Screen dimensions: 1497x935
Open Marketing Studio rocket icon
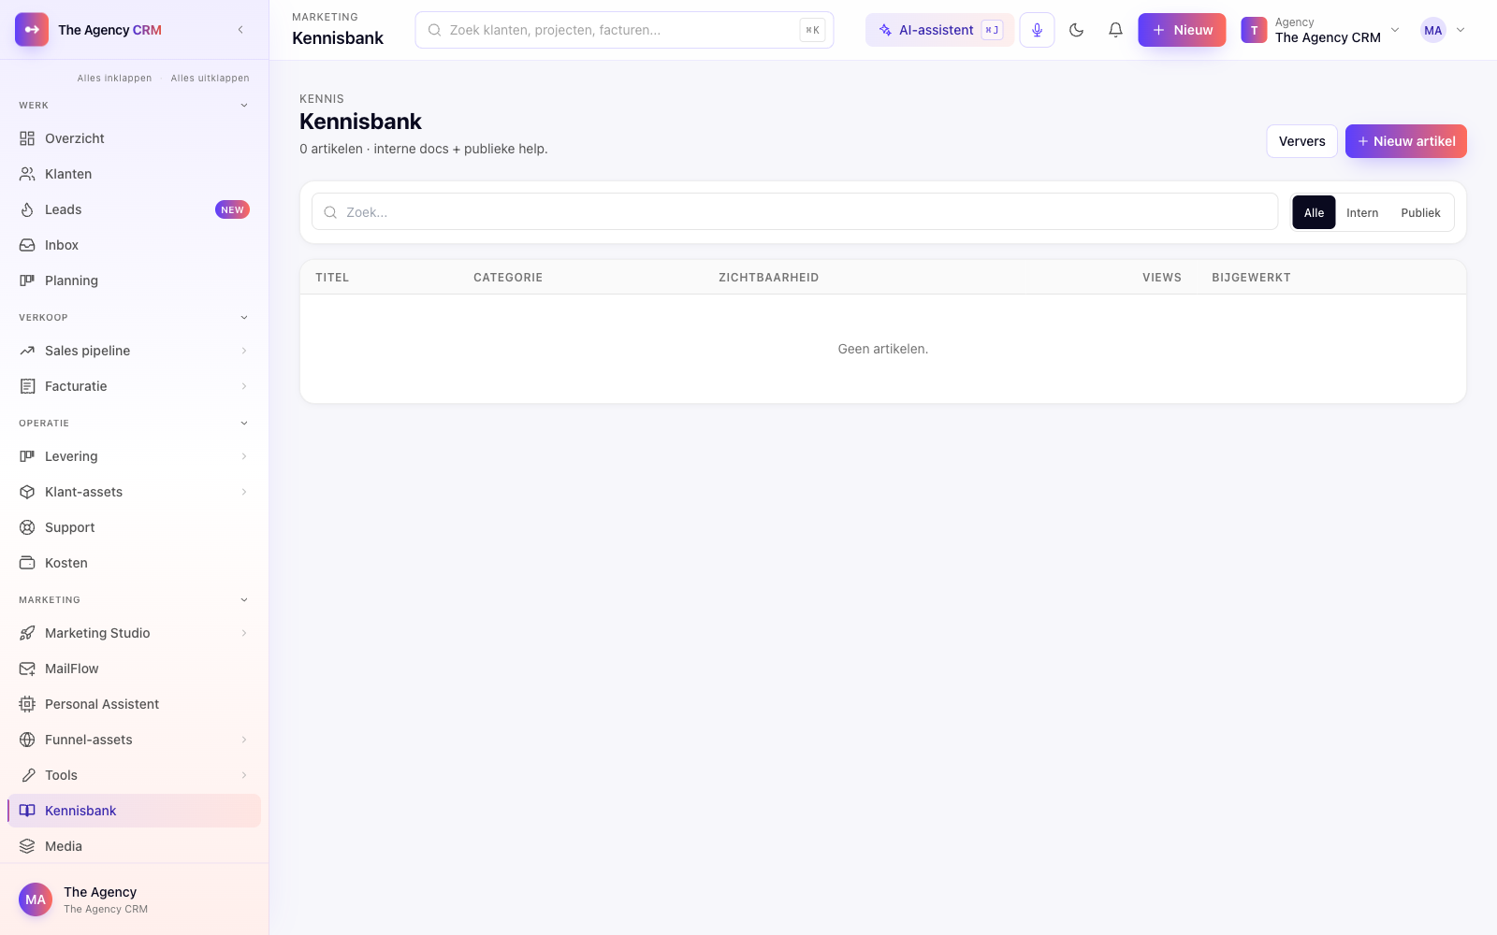(27, 633)
